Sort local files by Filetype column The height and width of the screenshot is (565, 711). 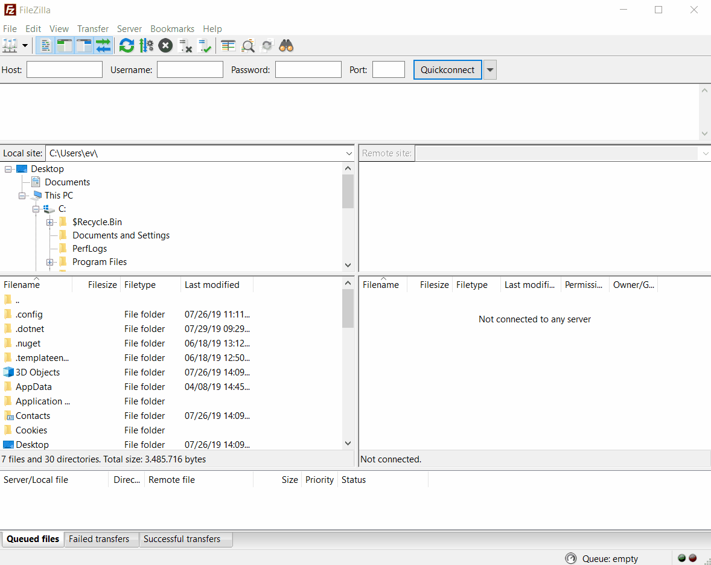[150, 285]
